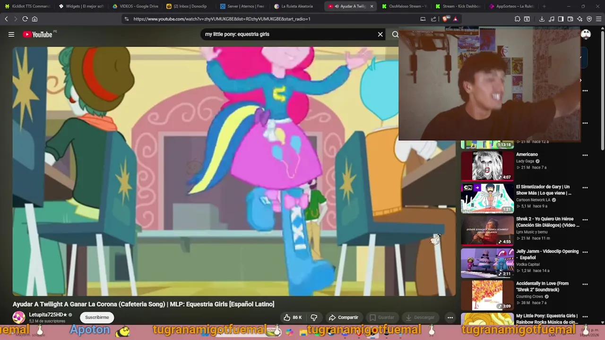
Task: Go forward in browser history
Action: click(x=15, y=19)
